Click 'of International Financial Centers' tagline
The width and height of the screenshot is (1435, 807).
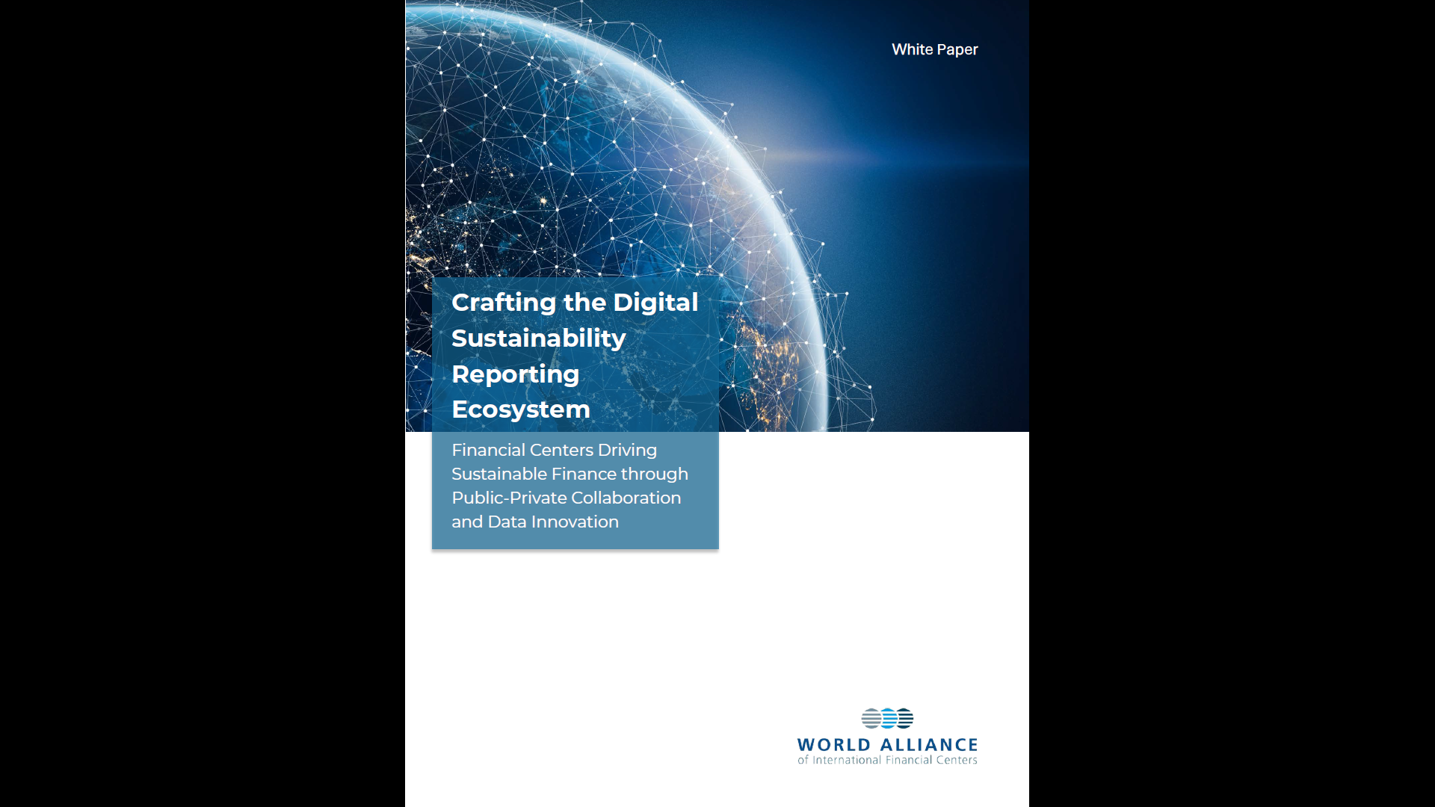887,758
